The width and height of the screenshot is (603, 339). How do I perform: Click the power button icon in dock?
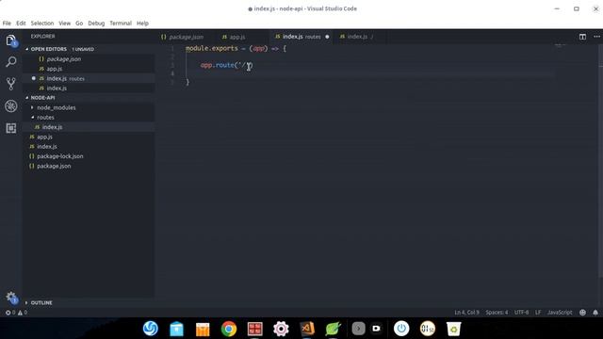pos(401,329)
